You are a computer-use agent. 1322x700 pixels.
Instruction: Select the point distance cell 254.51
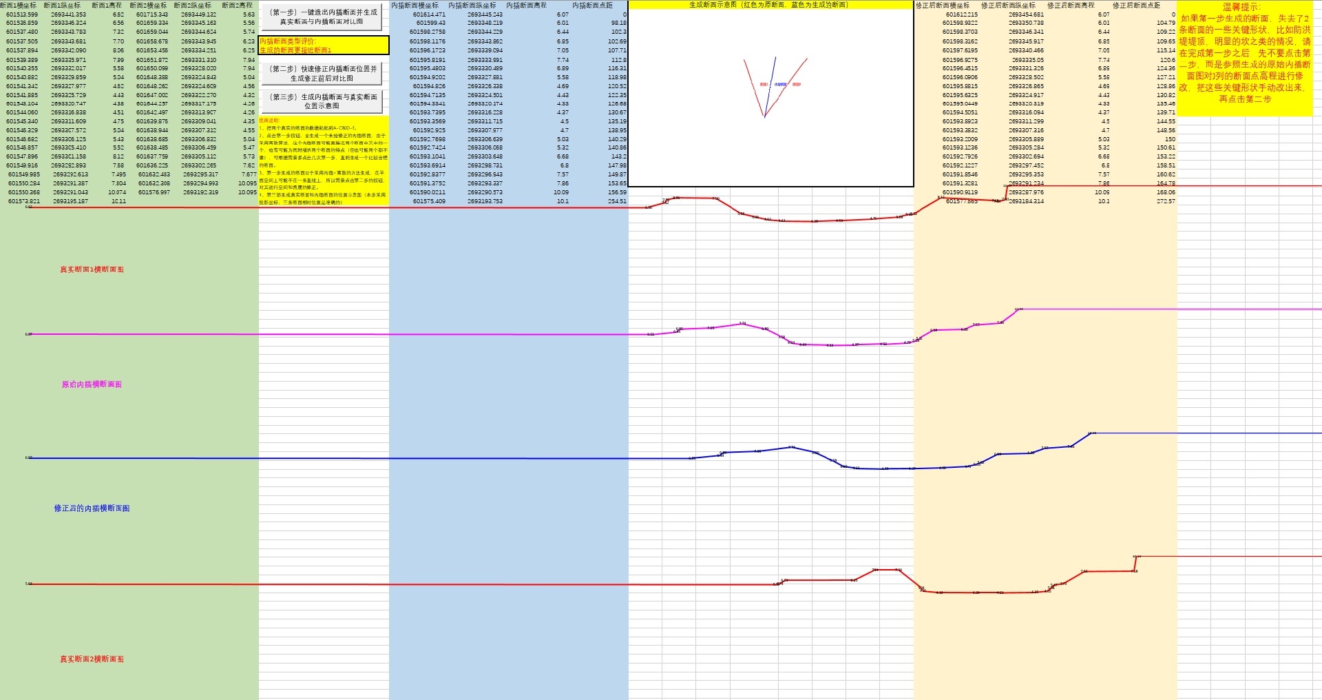coord(617,202)
